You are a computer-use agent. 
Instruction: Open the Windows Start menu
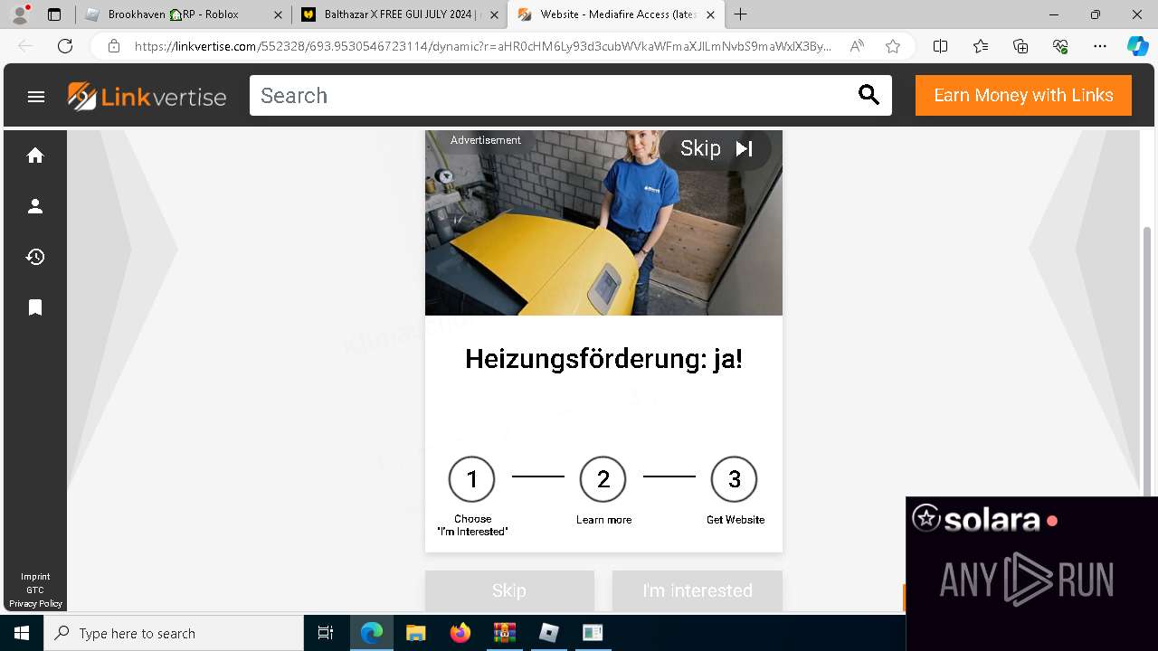tap(22, 633)
